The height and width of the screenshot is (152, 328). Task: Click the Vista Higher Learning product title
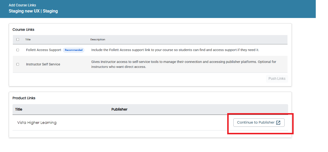point(37,123)
